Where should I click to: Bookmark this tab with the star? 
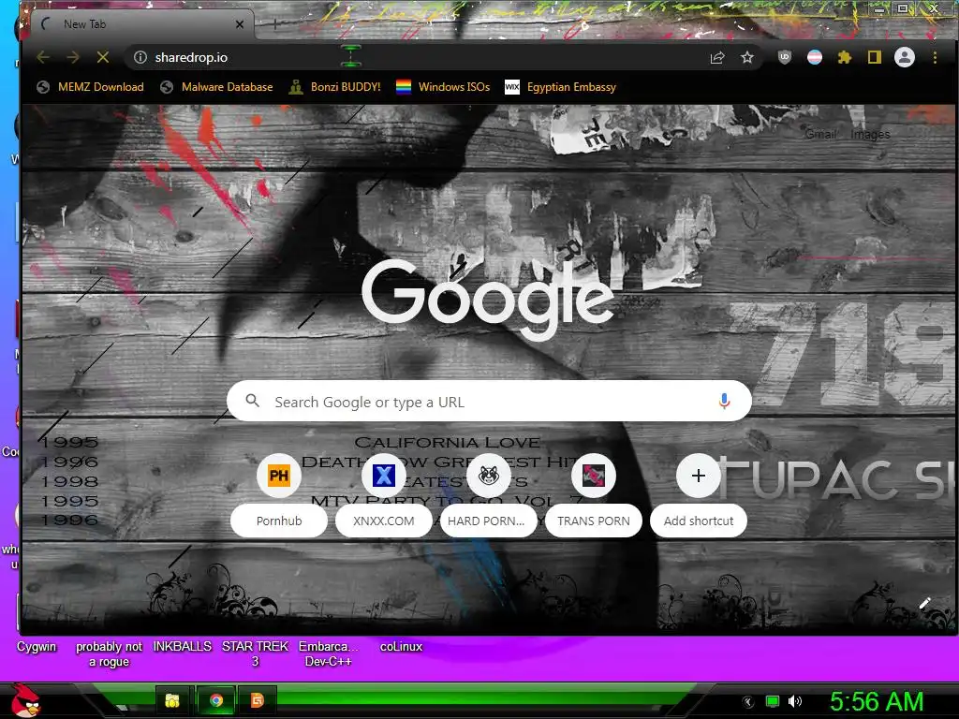pyautogui.click(x=746, y=57)
